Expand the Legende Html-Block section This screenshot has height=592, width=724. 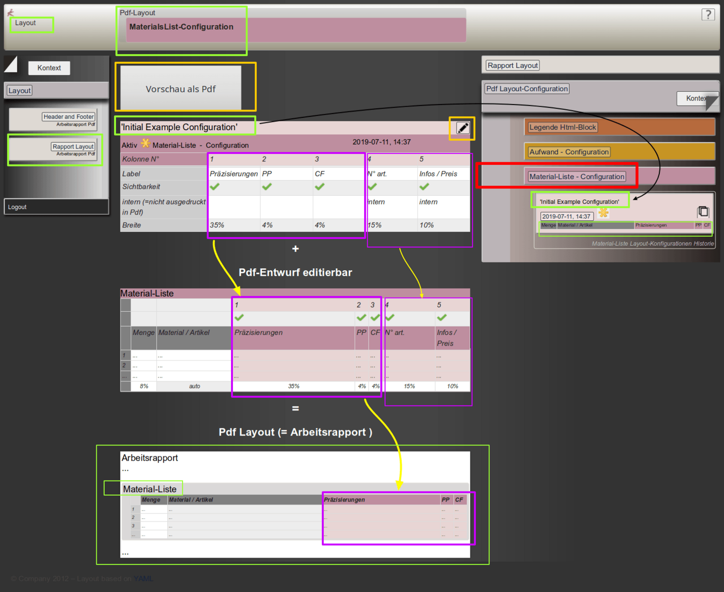(563, 127)
